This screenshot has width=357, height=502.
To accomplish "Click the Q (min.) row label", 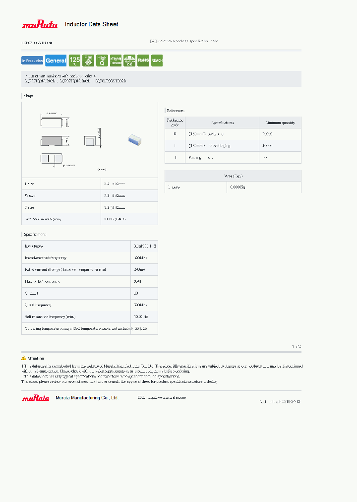I will (x=31, y=293).
